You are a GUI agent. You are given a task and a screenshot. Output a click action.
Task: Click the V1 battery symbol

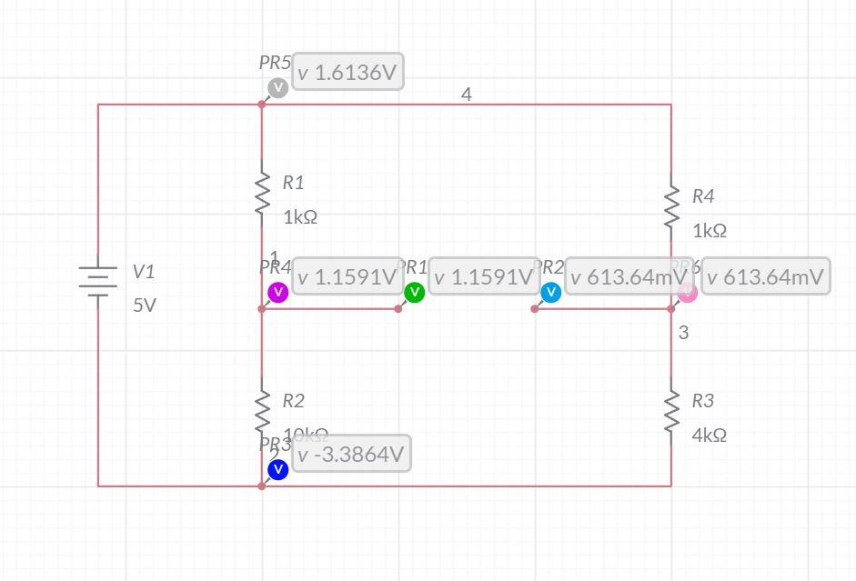point(97,281)
